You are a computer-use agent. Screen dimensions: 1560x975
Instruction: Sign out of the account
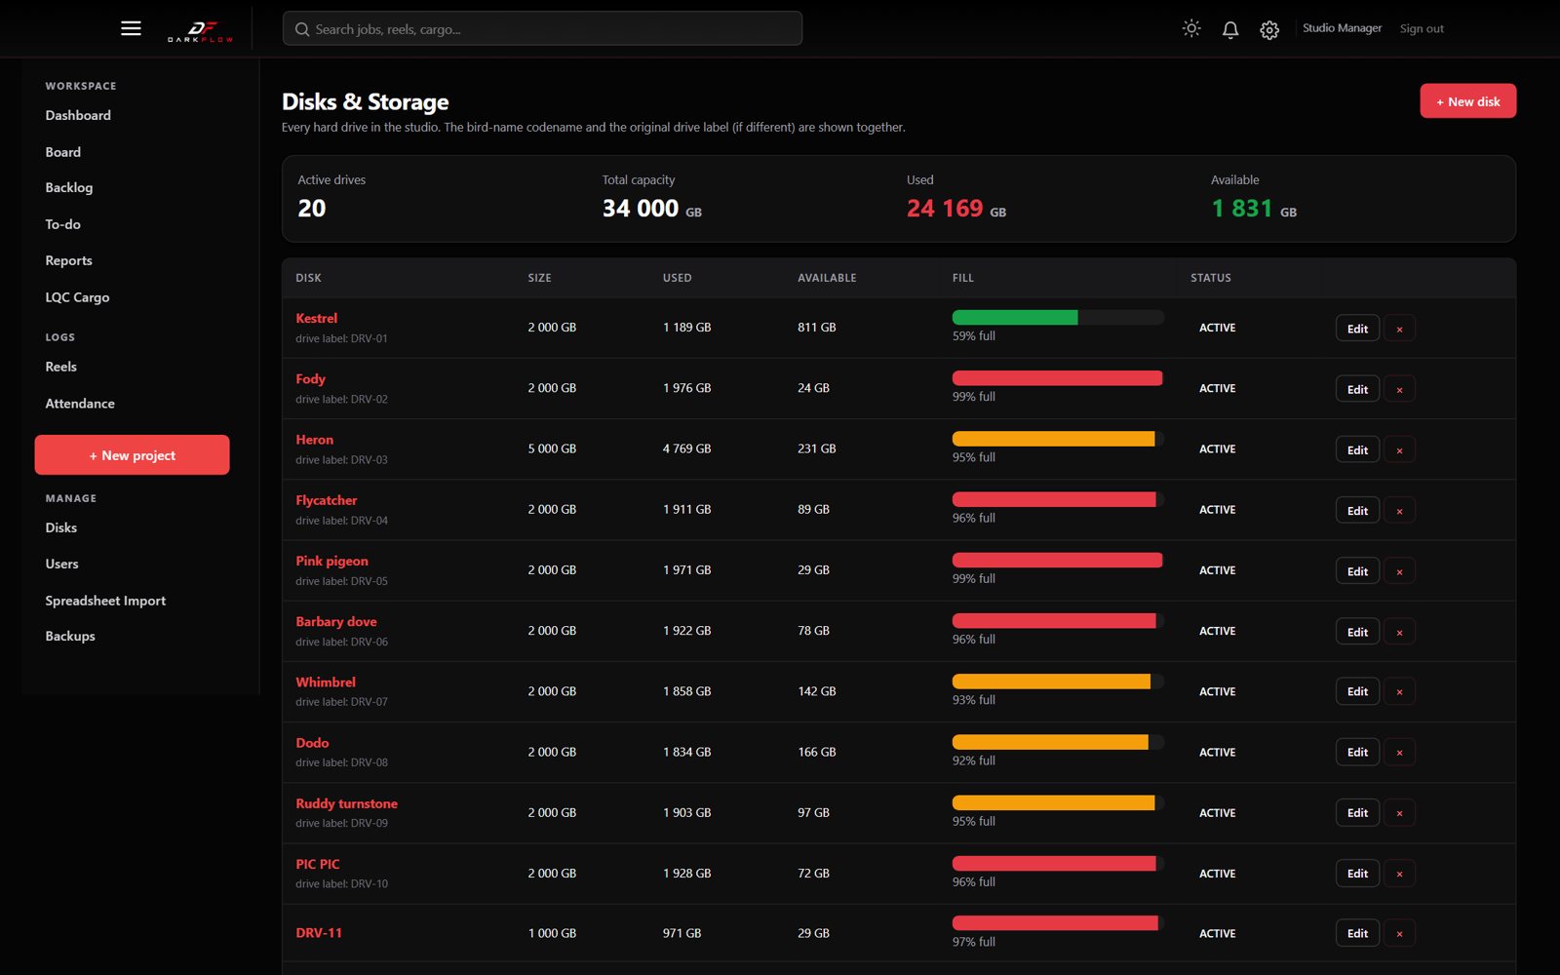(x=1422, y=28)
